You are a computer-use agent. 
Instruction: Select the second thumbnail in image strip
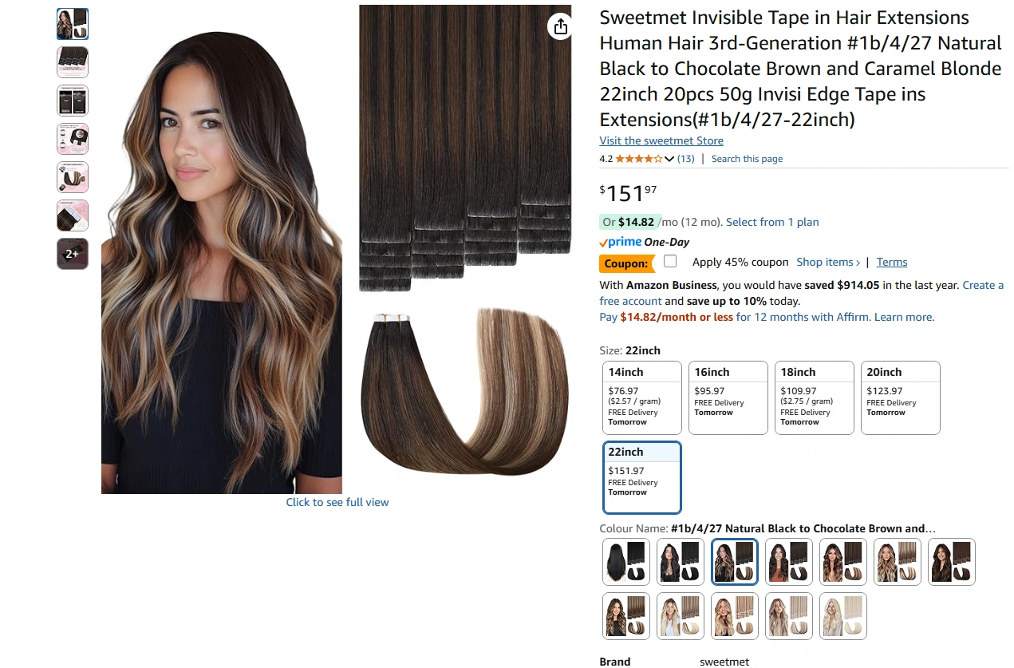click(x=72, y=62)
